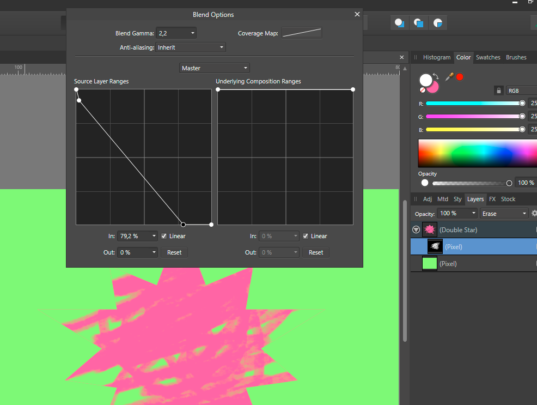Click the Double Star layer thumbnail
The height and width of the screenshot is (405, 537).
430,229
